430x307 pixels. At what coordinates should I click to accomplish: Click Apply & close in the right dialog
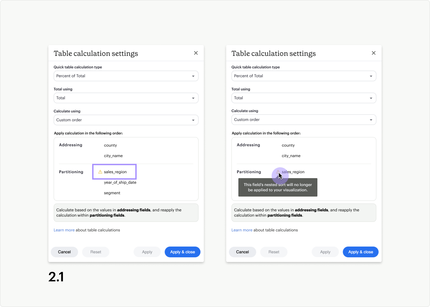(x=360, y=252)
